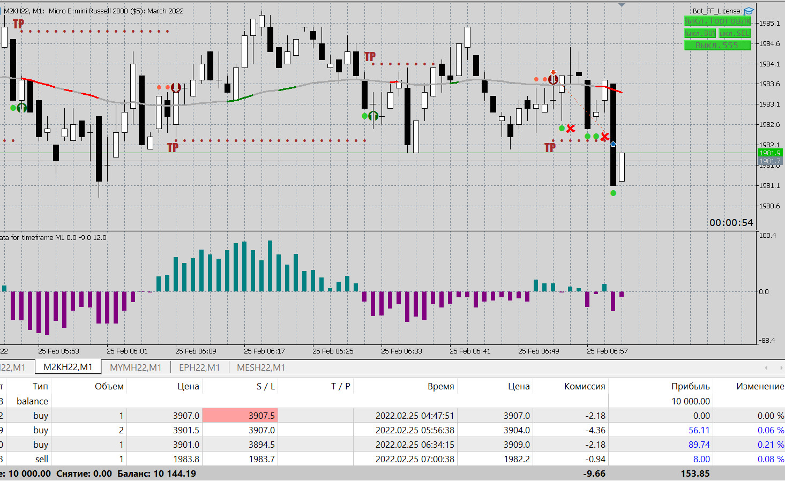Click the 8.00 profit value

coord(701,459)
